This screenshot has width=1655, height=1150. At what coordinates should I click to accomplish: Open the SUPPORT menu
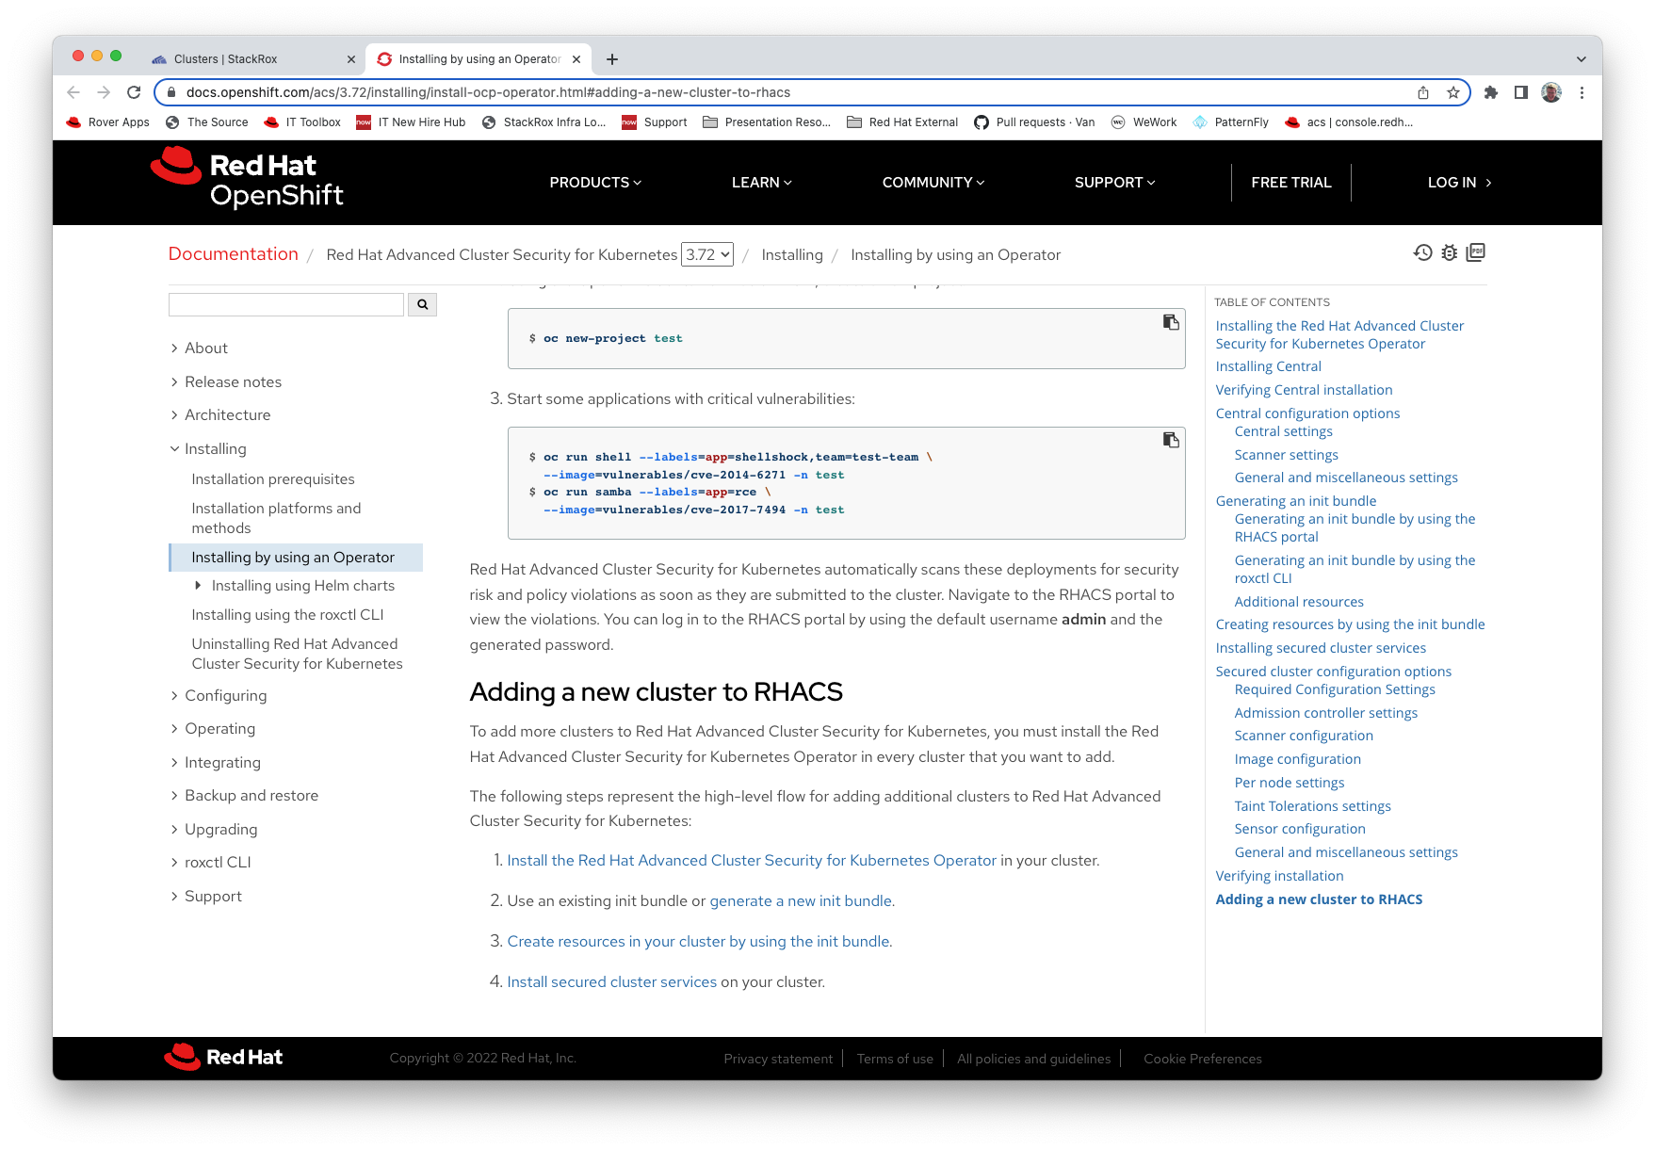coord(1115,183)
